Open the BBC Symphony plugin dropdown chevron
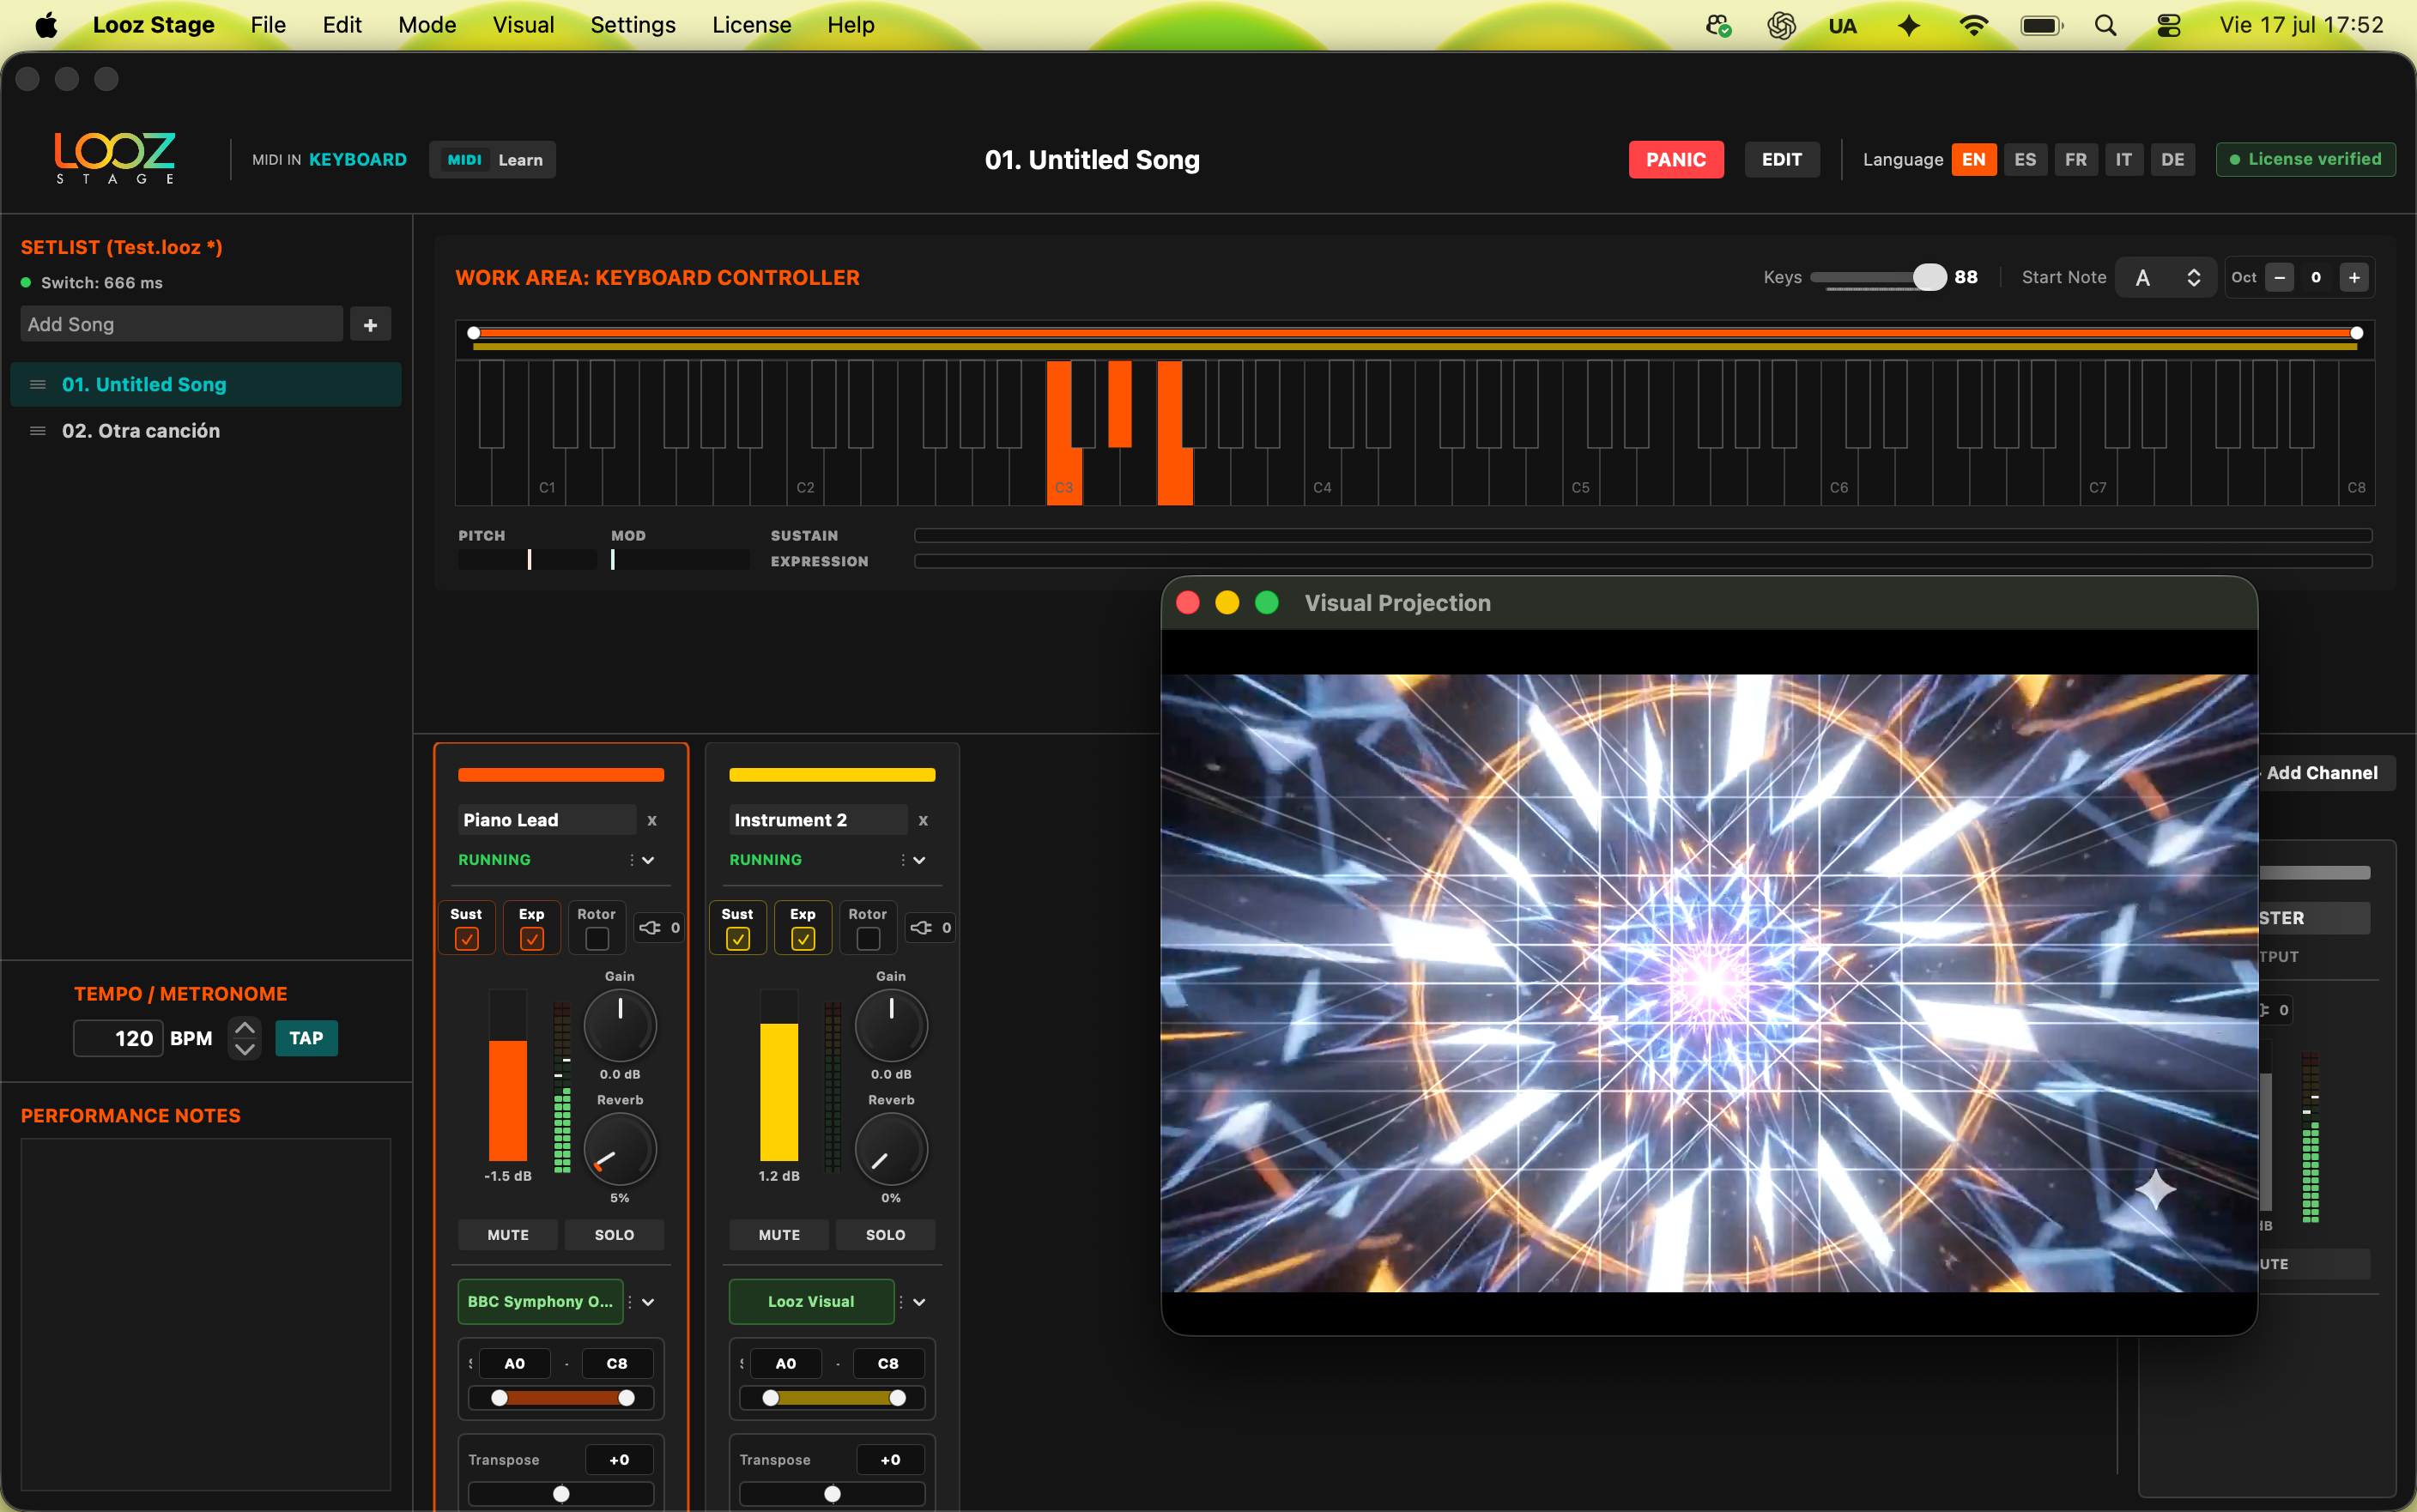Screen dimensions: 2417x1512 click(x=648, y=1302)
